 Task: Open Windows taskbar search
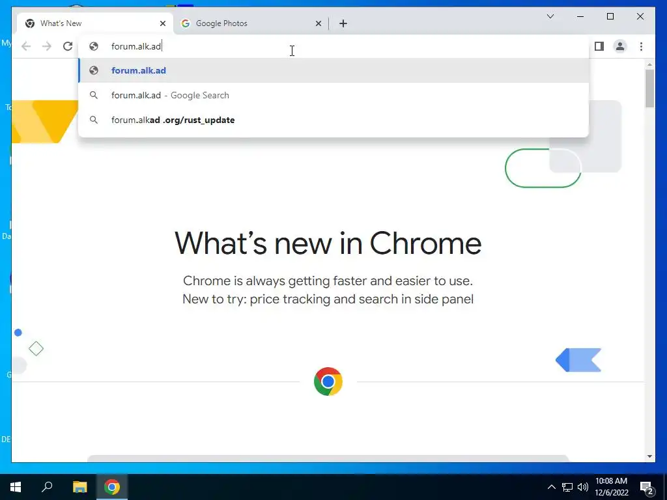[x=47, y=487]
